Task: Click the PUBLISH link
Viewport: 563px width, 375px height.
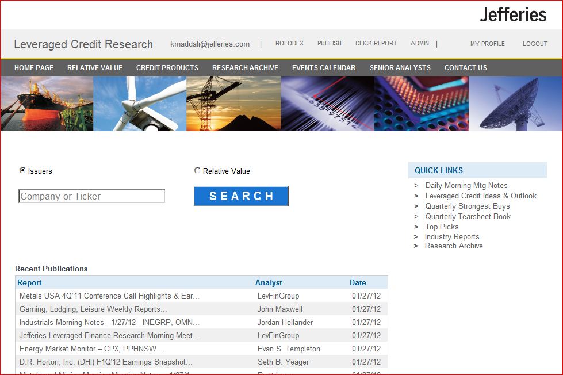Action: (330, 43)
